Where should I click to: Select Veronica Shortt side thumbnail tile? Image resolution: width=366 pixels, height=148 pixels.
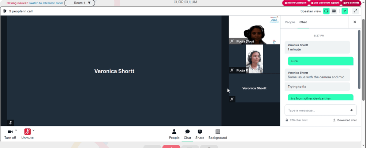coord(254,88)
